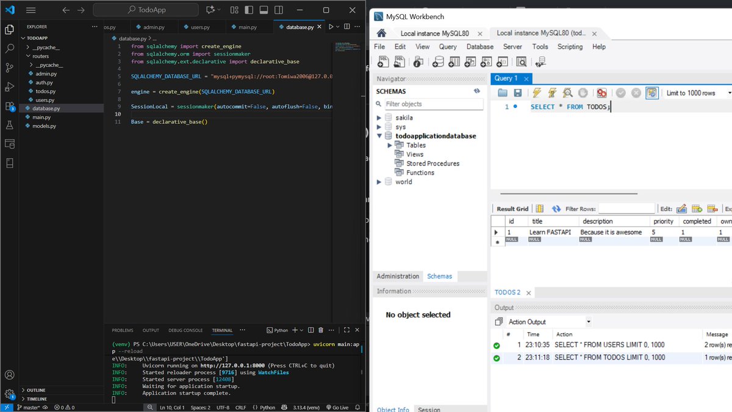Maximize the VS Code terminal panel

pyautogui.click(x=346, y=330)
